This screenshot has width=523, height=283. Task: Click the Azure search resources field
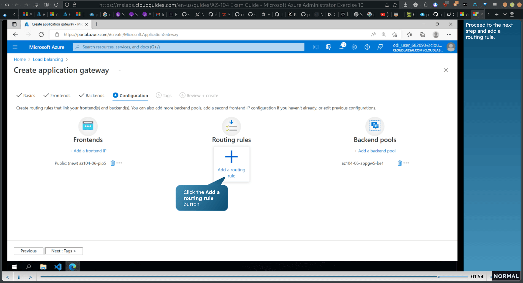[188, 47]
